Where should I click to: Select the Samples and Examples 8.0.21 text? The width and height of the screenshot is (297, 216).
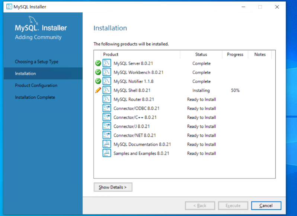(141, 154)
